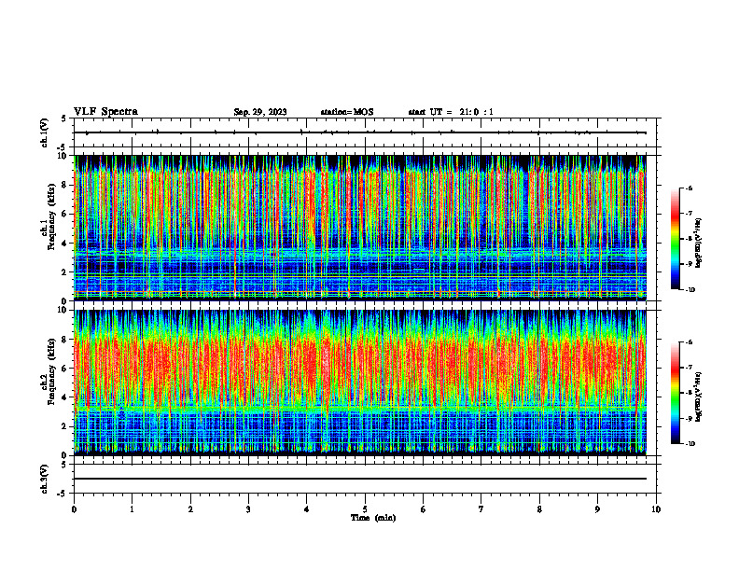
Task: Click the ch.1 voltage waveform trace
Action: (x=360, y=132)
